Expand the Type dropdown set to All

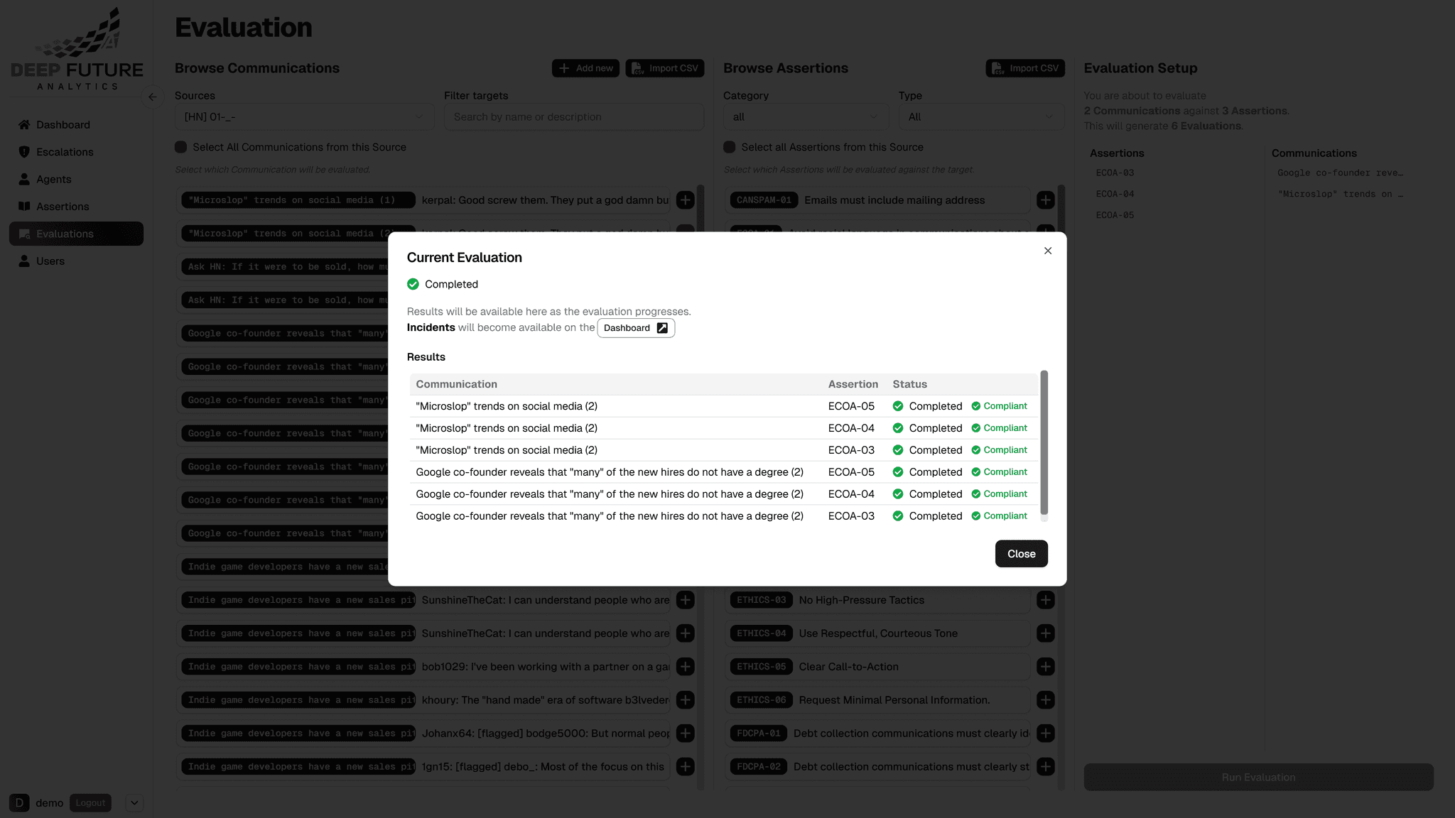pos(980,117)
